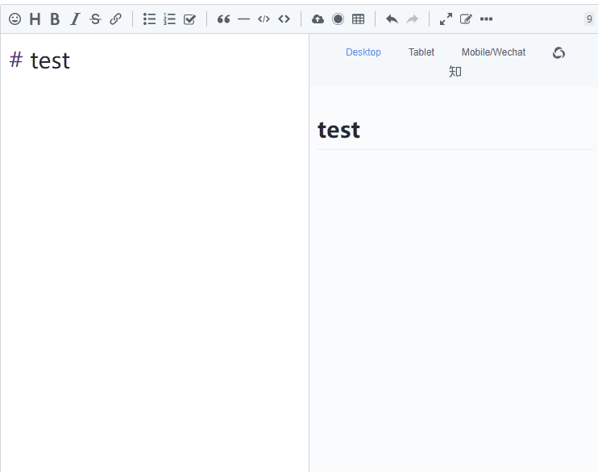
Task: Copy for WeChat using the swirl icon
Action: pos(559,52)
